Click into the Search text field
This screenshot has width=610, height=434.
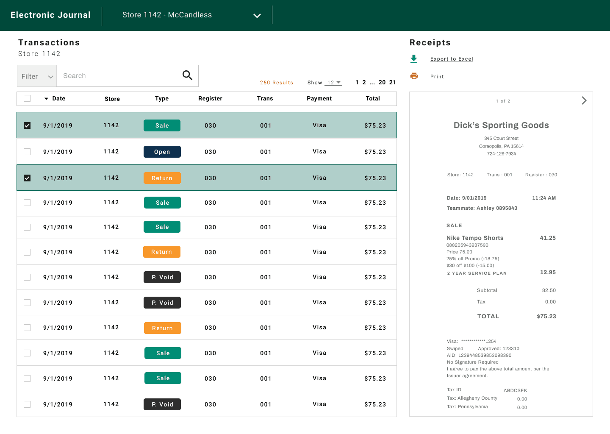tap(119, 76)
